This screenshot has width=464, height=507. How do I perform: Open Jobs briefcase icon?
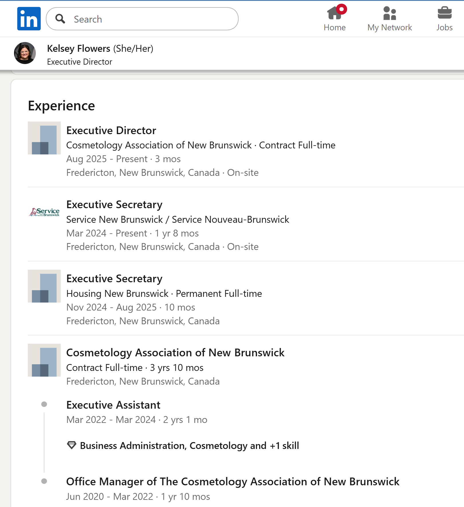(x=444, y=13)
